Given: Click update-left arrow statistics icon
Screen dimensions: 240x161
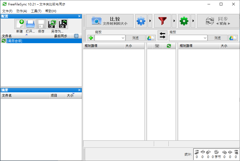Looking at the screenshot, I should pos(203,152).
